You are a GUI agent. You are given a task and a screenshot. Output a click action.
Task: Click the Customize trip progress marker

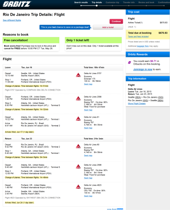(x=113, y=6)
